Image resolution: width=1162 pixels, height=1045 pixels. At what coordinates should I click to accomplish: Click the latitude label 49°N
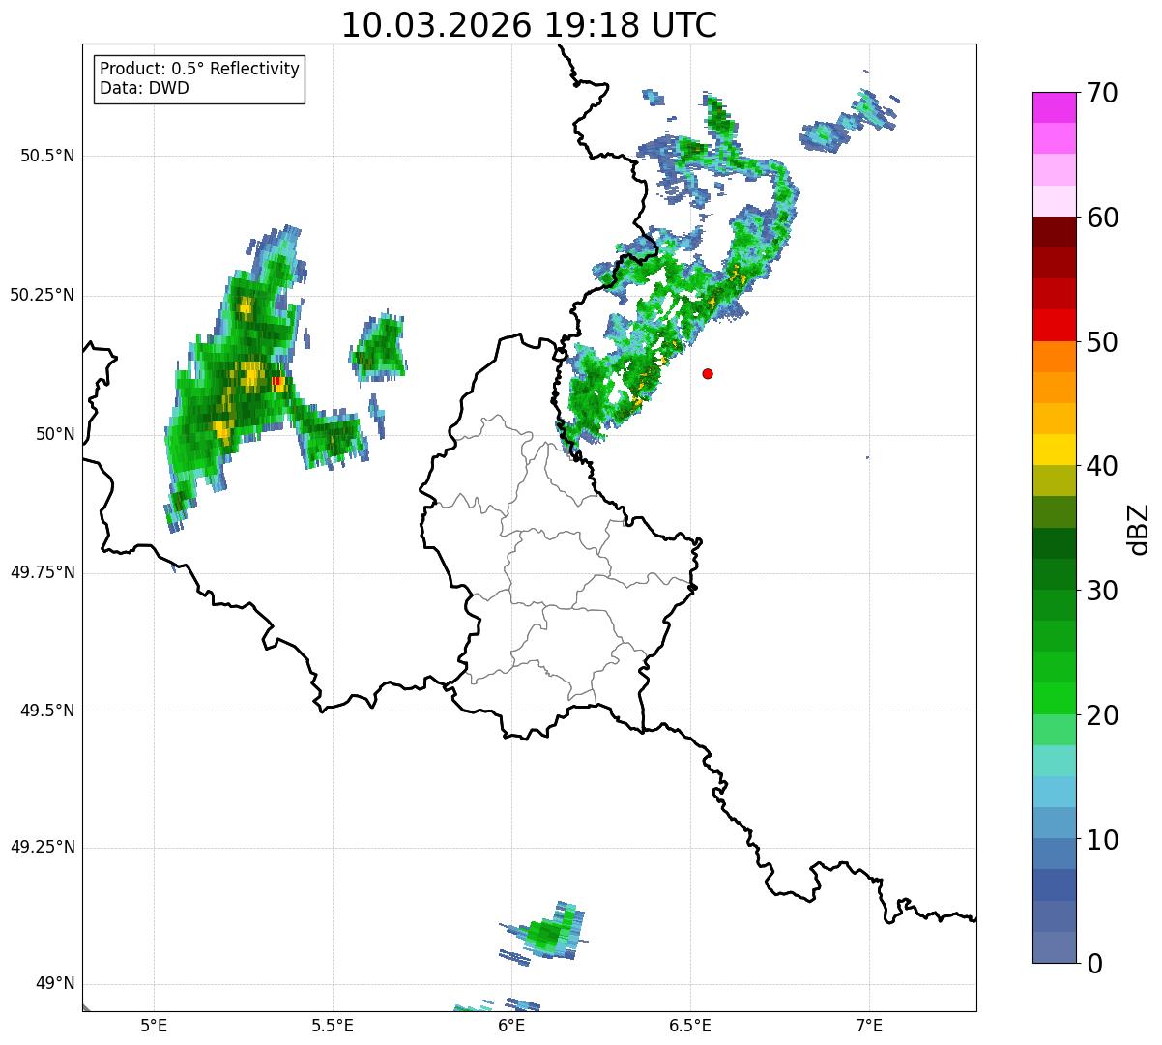[55, 984]
